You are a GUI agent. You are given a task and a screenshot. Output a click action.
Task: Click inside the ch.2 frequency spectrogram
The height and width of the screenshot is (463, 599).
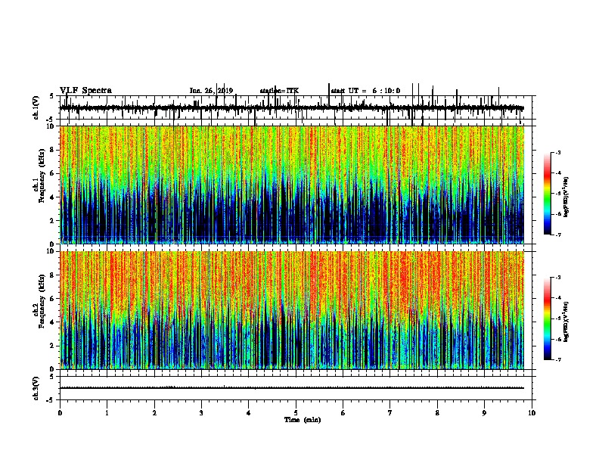point(291,310)
